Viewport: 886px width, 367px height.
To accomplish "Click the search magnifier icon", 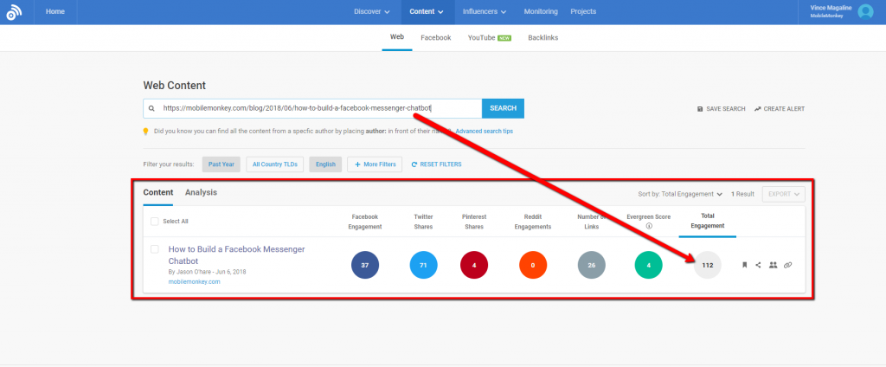I will tap(151, 108).
